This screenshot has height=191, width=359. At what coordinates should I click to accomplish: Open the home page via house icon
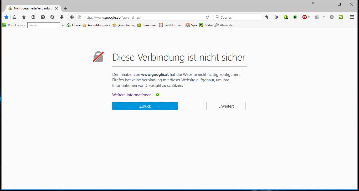[x=24, y=17]
